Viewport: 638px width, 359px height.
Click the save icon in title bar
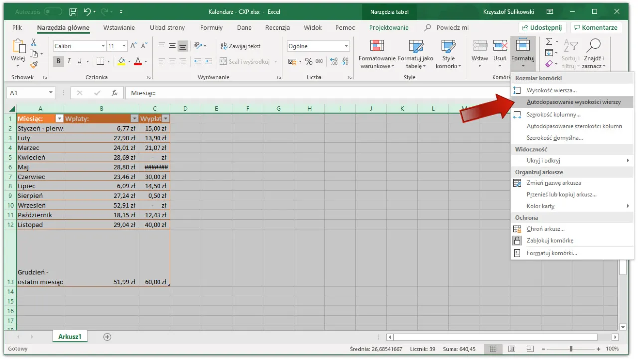[x=73, y=12]
